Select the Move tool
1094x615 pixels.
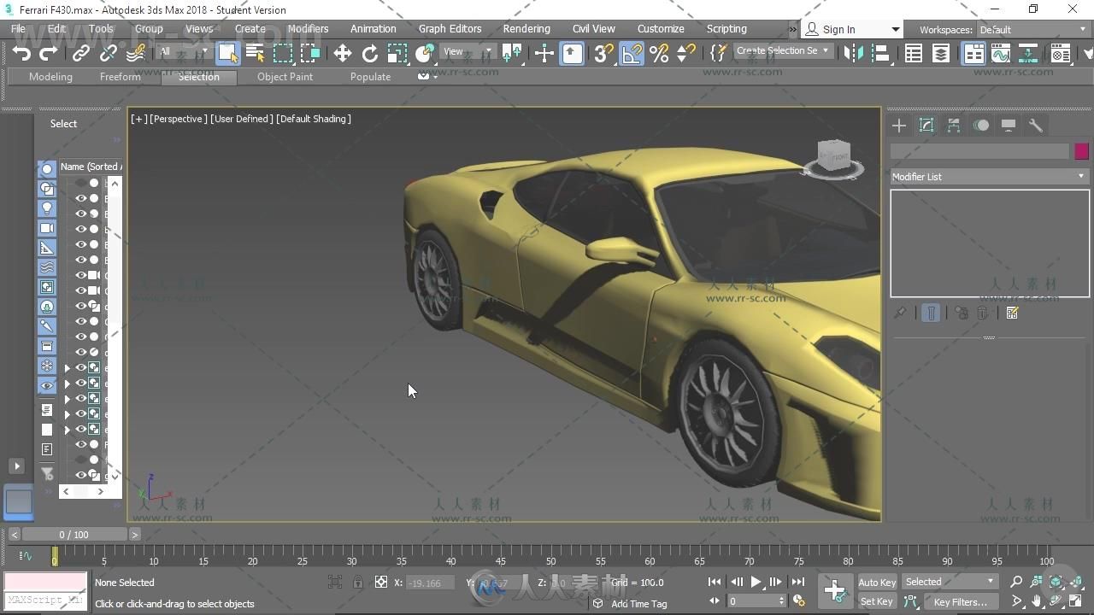coord(343,54)
